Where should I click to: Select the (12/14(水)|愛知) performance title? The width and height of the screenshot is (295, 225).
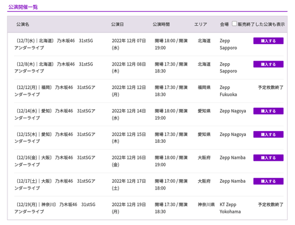click(55, 115)
